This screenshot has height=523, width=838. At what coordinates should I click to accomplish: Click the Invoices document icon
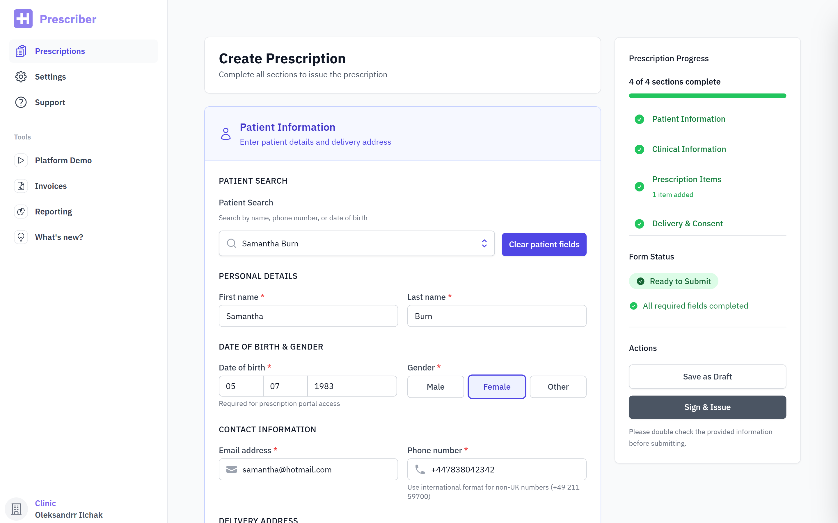click(21, 186)
